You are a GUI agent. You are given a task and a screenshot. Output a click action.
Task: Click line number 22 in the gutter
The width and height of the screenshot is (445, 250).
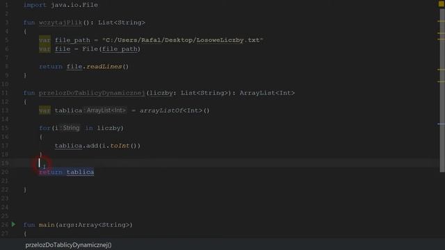point(5,190)
